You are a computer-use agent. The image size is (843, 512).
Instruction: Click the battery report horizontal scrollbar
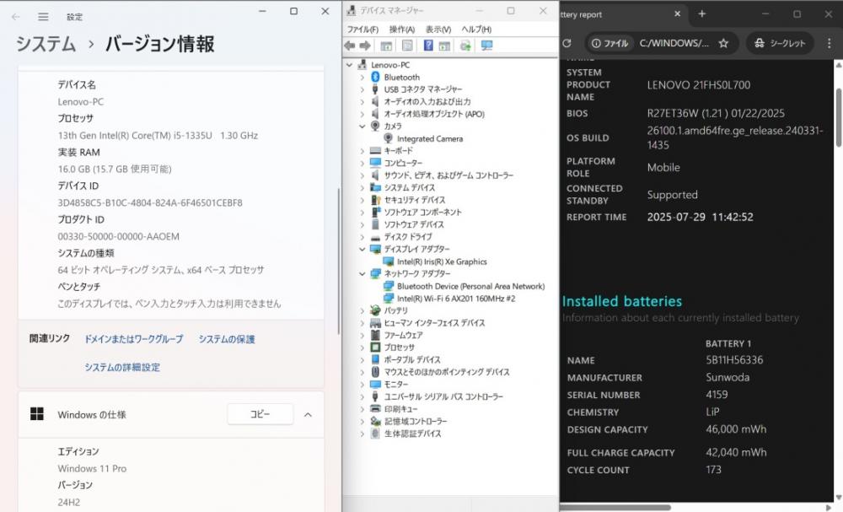point(615,507)
